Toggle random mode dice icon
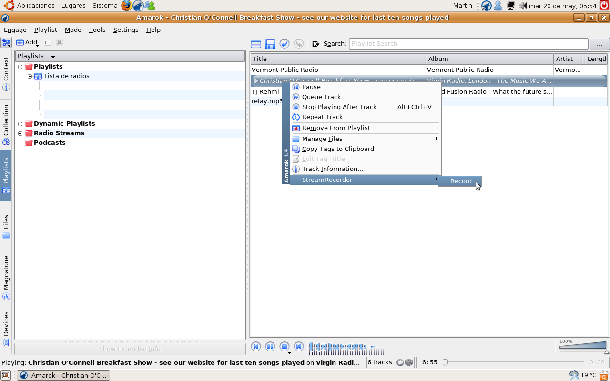Screen dimensions: 610x381 (x=409, y=362)
